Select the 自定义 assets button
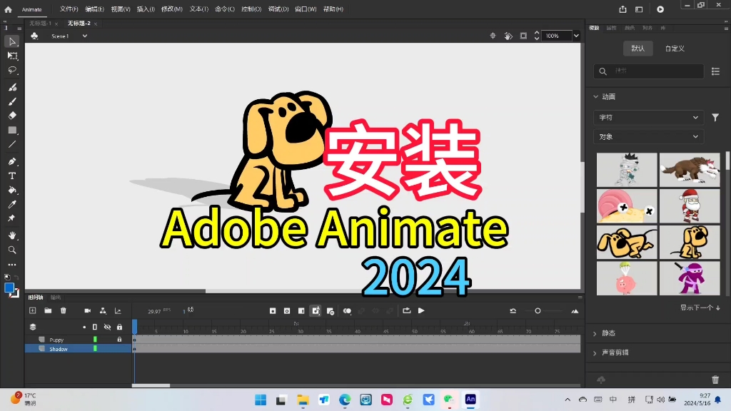The width and height of the screenshot is (731, 411). 675,48
